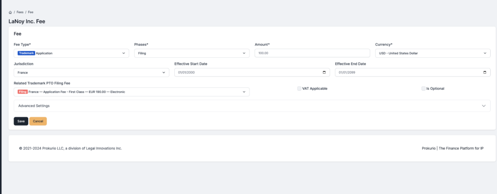
Task: Open the Currency dropdown
Action: [x=432, y=53]
